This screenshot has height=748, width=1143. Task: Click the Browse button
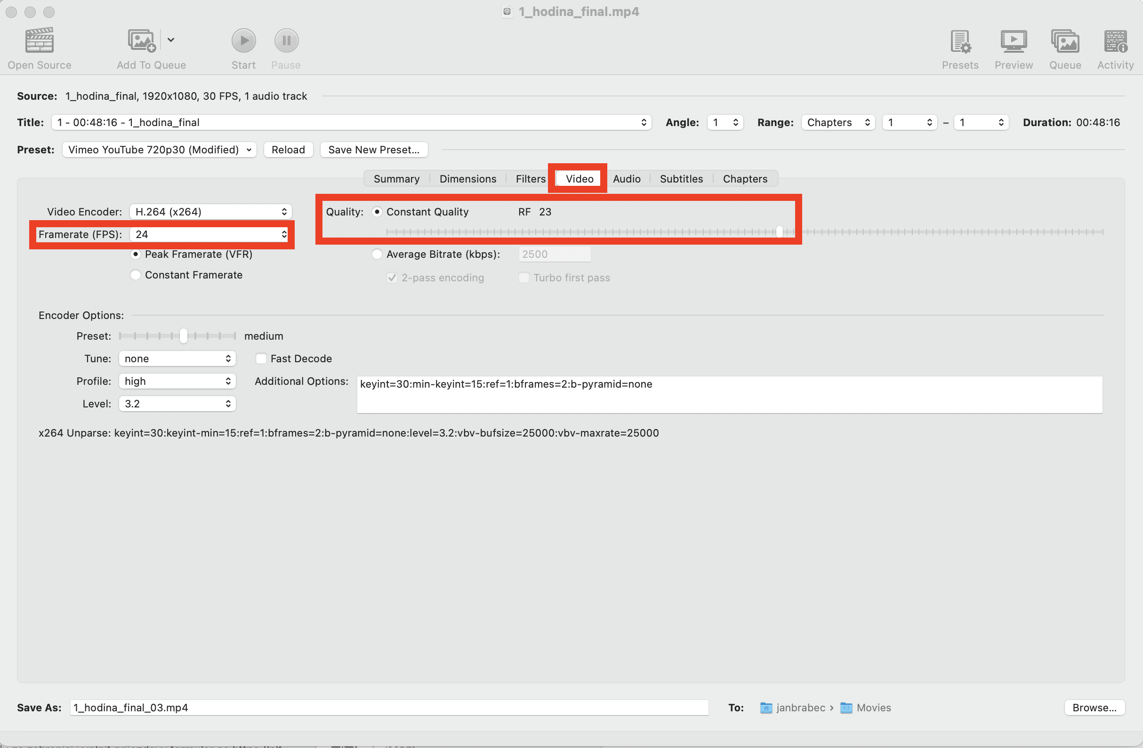pyautogui.click(x=1094, y=707)
